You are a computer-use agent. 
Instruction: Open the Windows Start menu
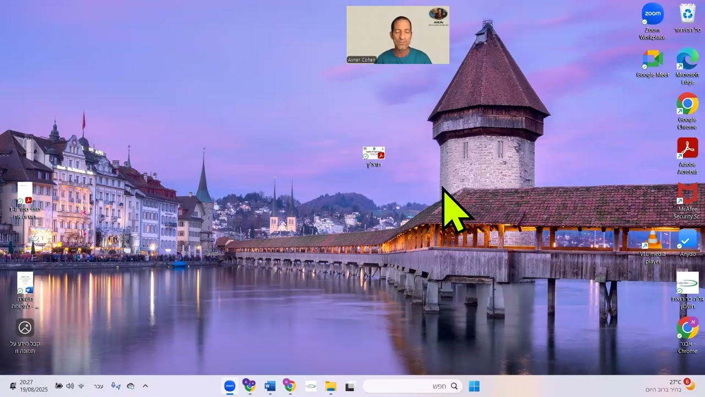click(474, 386)
